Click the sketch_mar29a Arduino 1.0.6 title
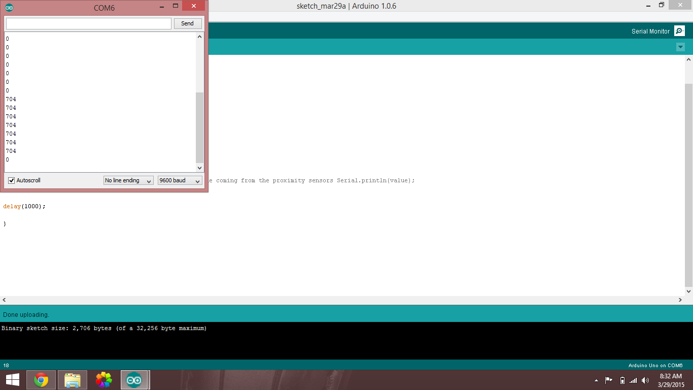The width and height of the screenshot is (693, 390). tap(346, 6)
